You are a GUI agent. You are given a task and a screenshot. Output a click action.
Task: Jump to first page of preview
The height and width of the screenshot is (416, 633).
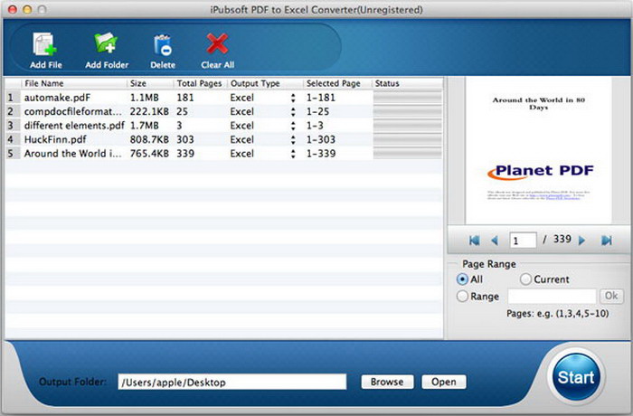click(x=475, y=241)
